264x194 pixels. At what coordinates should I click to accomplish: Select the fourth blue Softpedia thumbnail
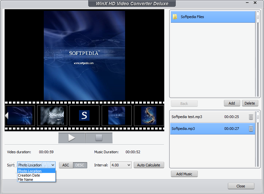tap(117, 116)
